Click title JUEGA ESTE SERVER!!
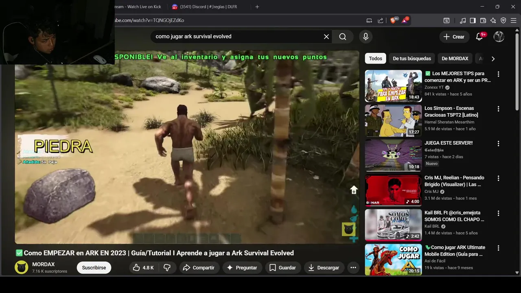 (x=449, y=143)
